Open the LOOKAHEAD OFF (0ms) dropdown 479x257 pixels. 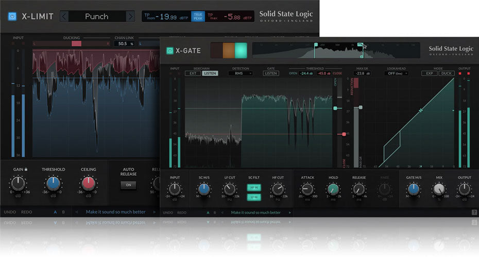396,74
